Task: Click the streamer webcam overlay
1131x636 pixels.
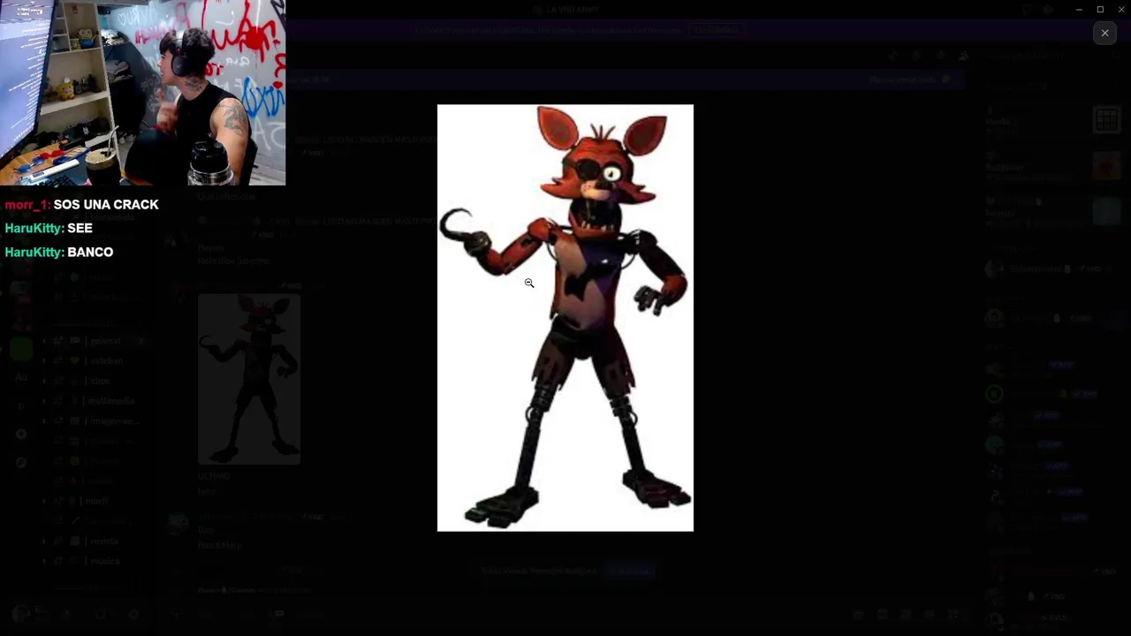Action: coord(143,93)
